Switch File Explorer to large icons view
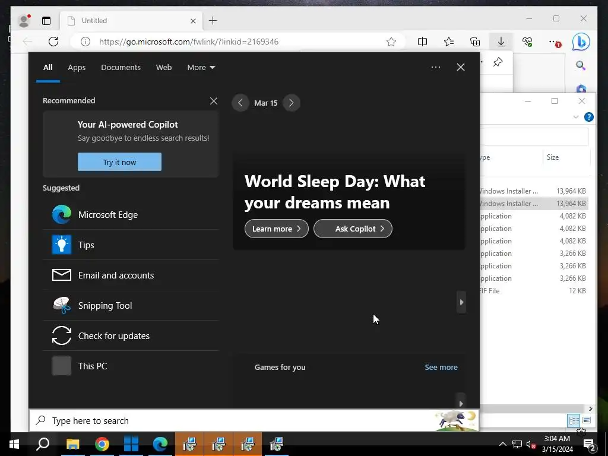The width and height of the screenshot is (608, 456). 586,420
